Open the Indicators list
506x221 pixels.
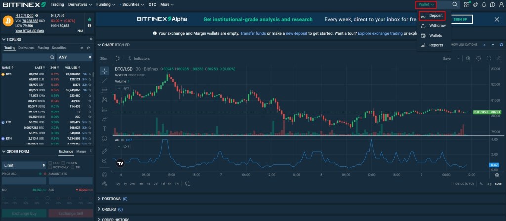pos(139,58)
